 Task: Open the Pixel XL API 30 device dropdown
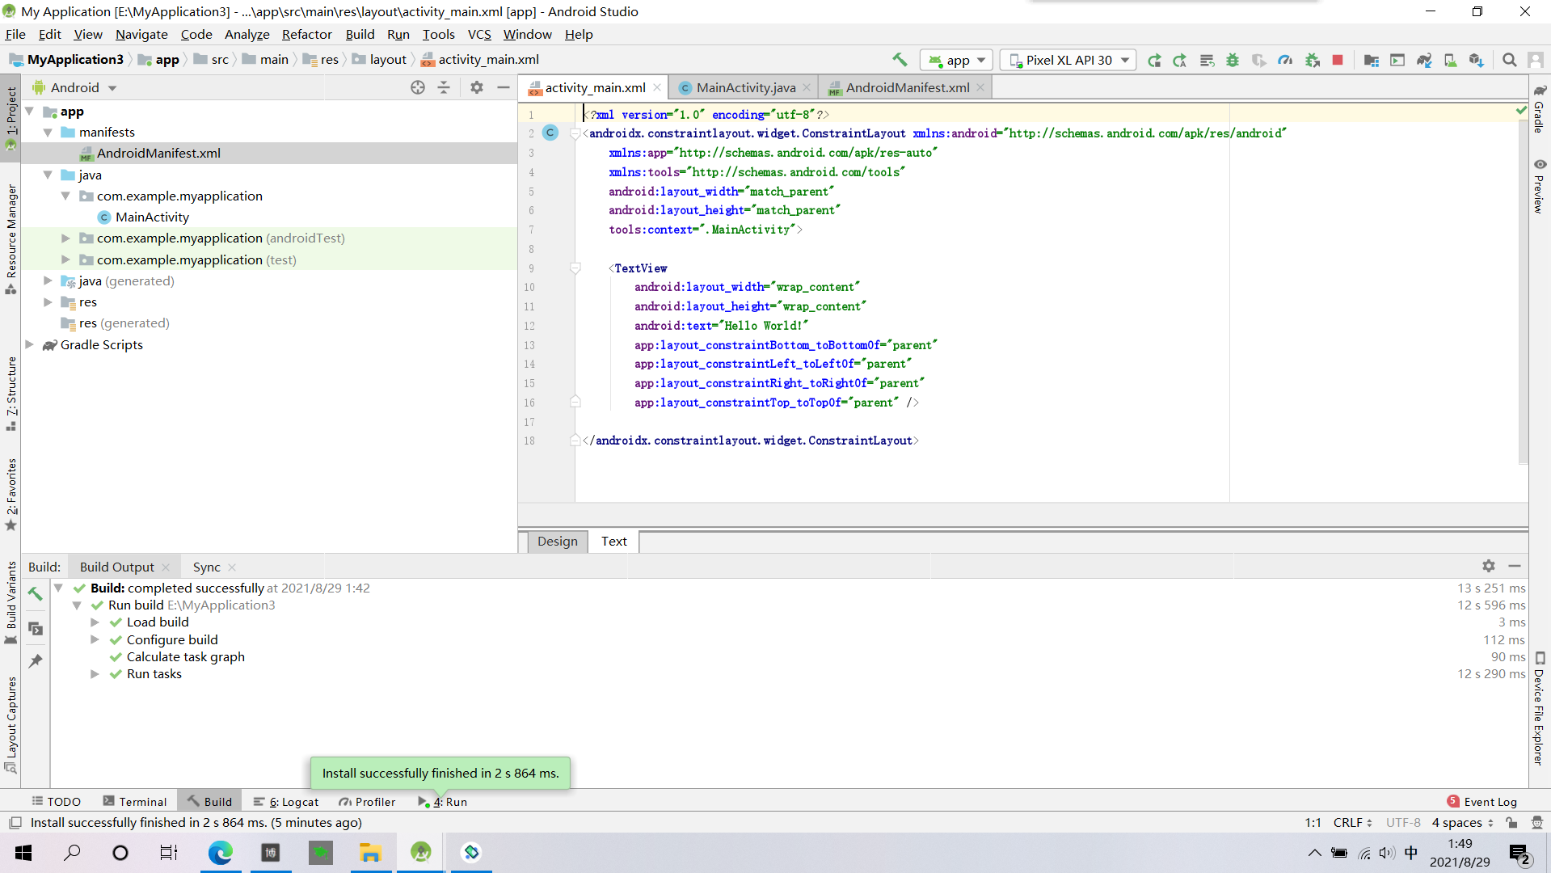[1068, 60]
